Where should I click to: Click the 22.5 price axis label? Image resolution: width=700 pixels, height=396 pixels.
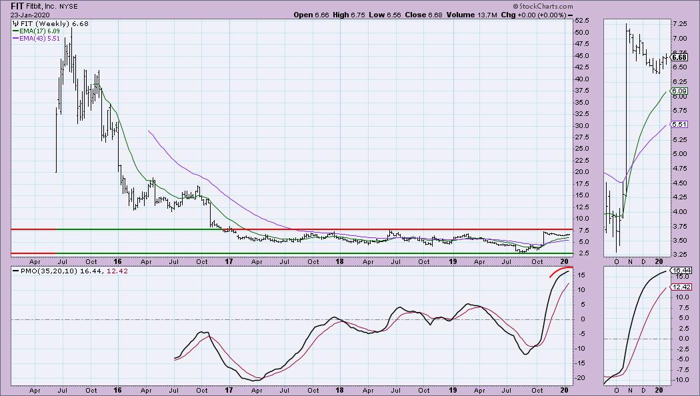point(582,160)
